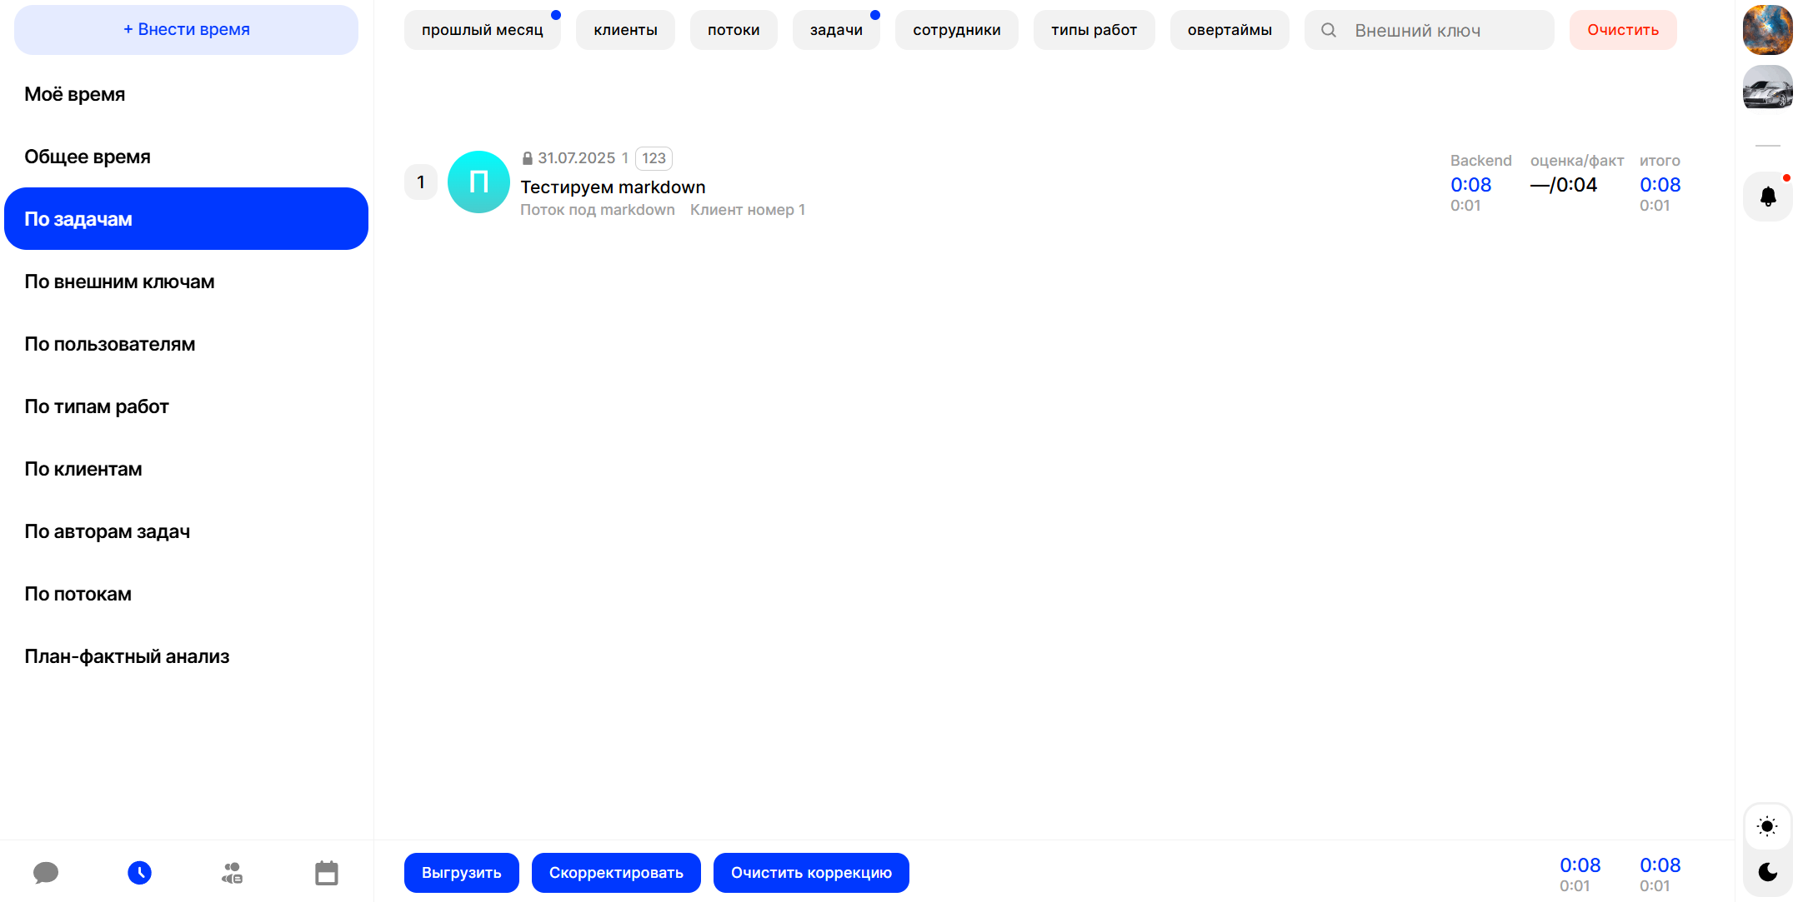Image resolution: width=1798 pixels, height=902 pixels.
Task: Open notifications bell icon
Action: 1767,197
